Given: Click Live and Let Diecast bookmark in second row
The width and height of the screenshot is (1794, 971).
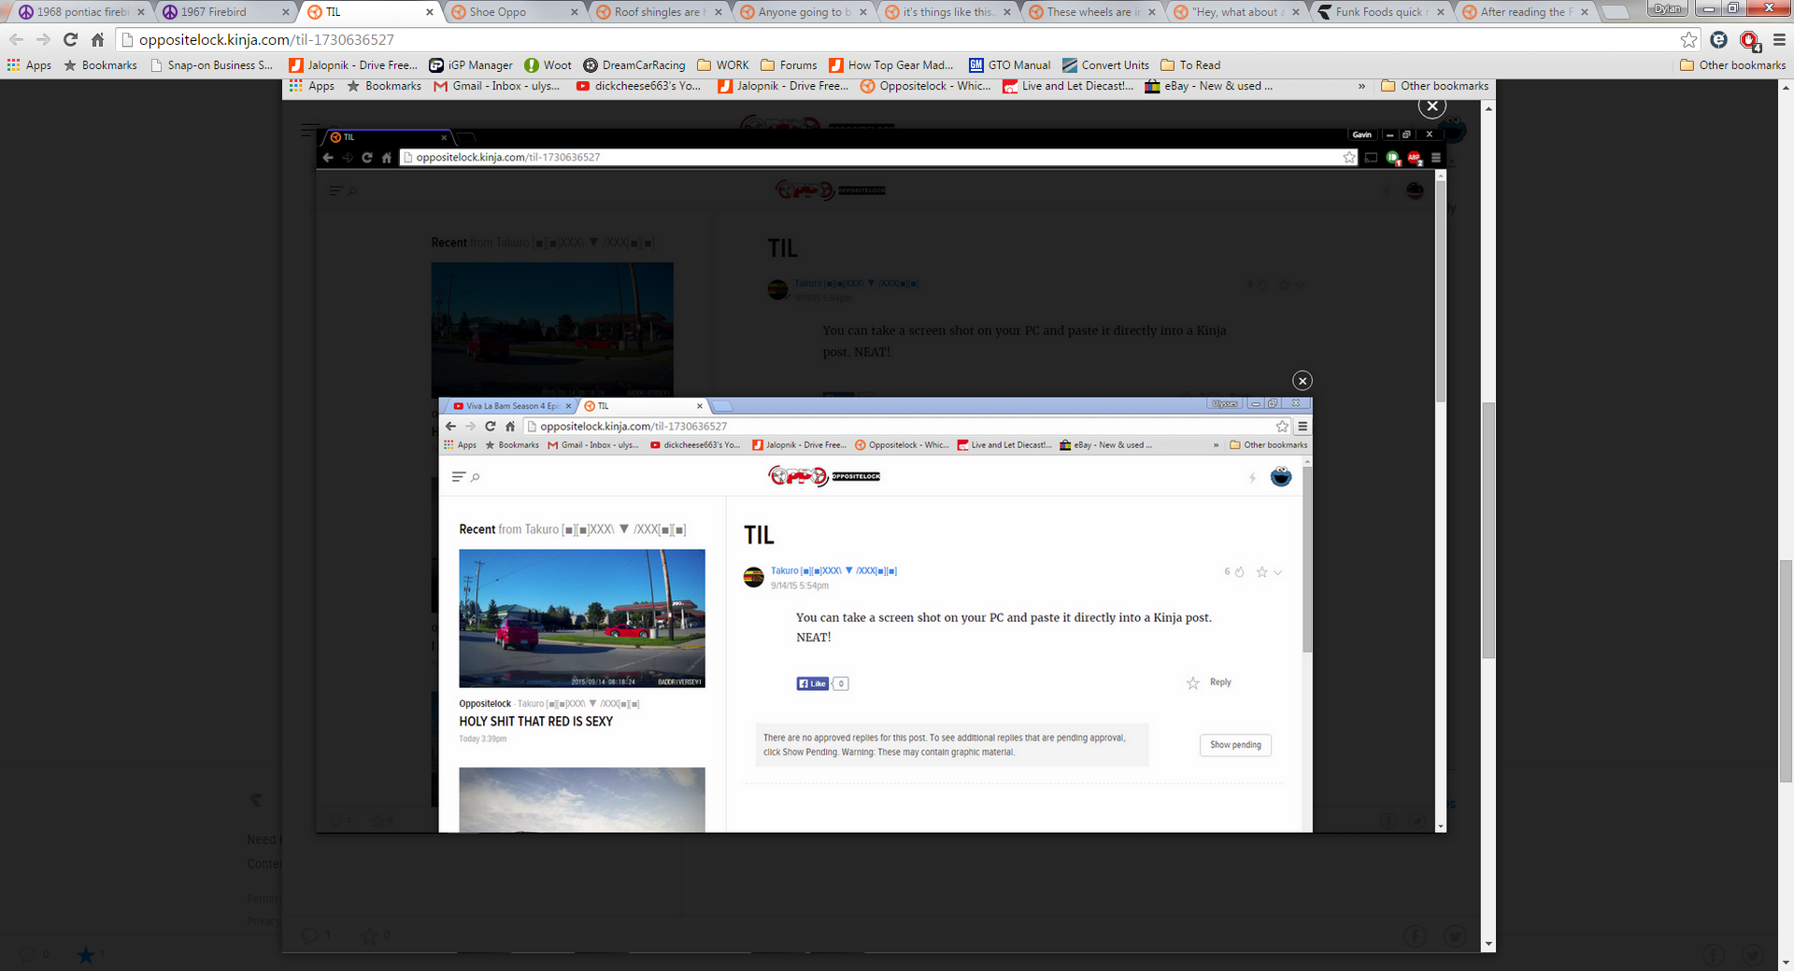Looking at the screenshot, I should [x=1068, y=86].
